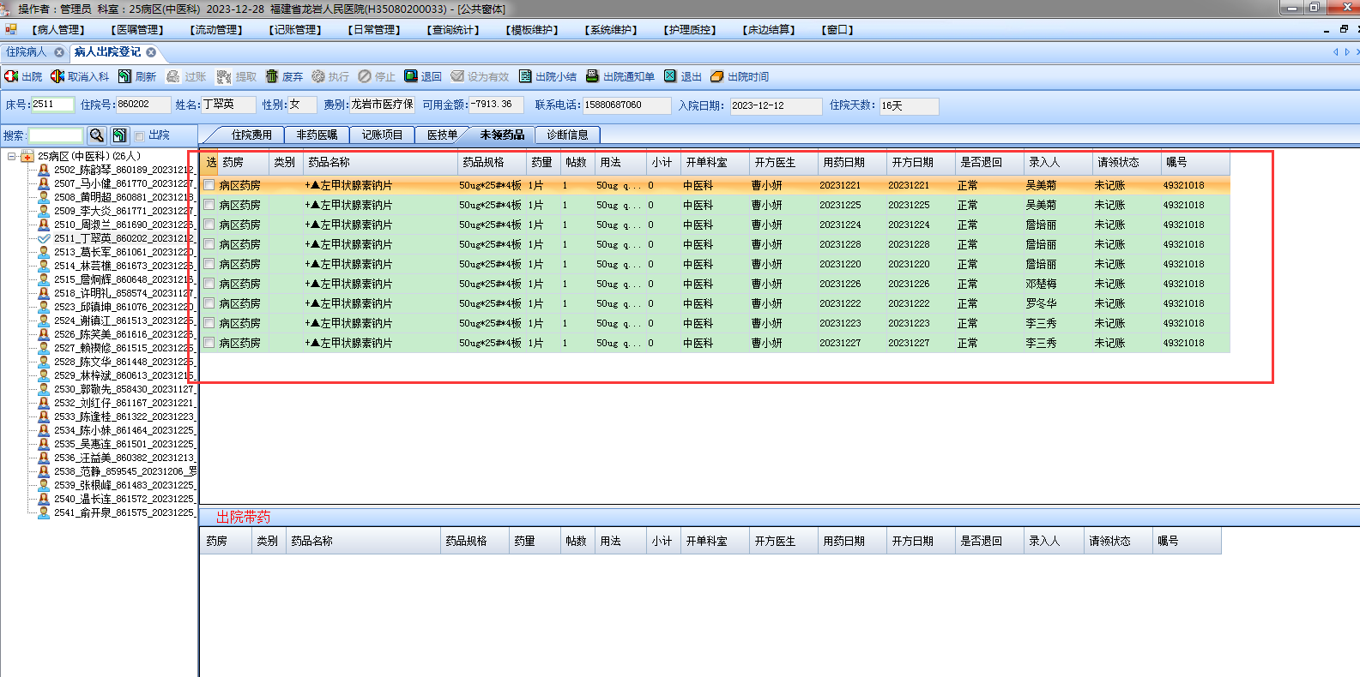Toggle the 出院 checkbox beside the search box
This screenshot has height=677, width=1360.
pyautogui.click(x=139, y=136)
